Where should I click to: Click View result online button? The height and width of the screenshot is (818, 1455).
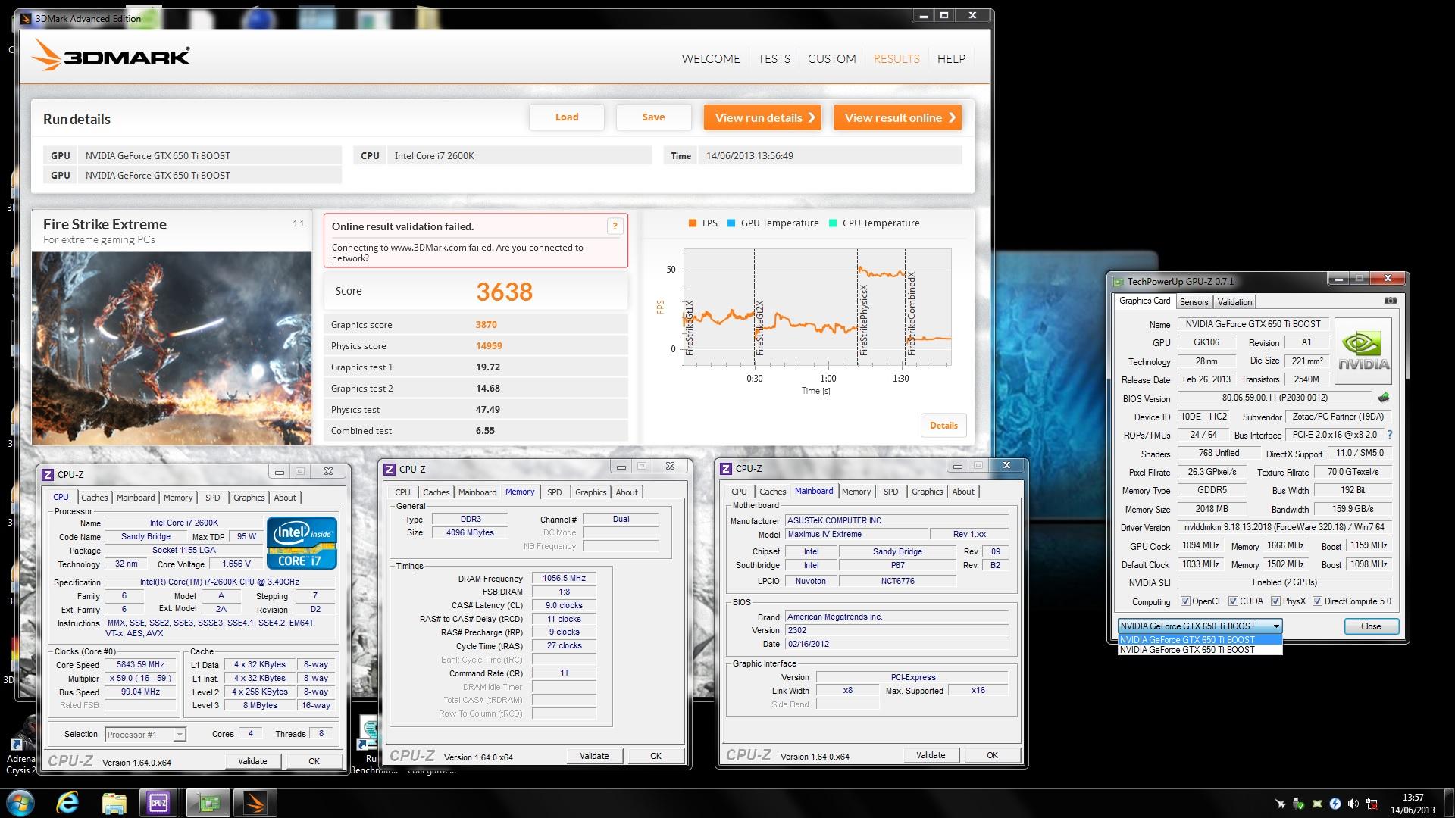[897, 117]
